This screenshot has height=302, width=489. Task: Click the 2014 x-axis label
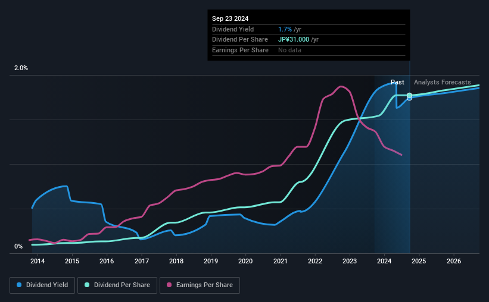coord(38,261)
